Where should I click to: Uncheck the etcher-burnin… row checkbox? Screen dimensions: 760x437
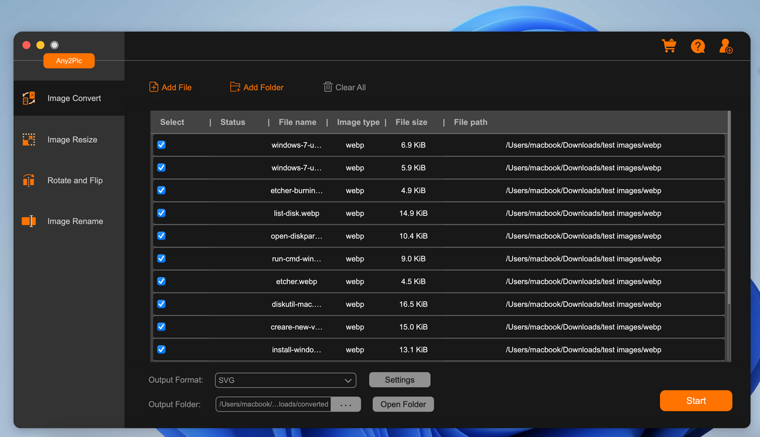pos(161,190)
